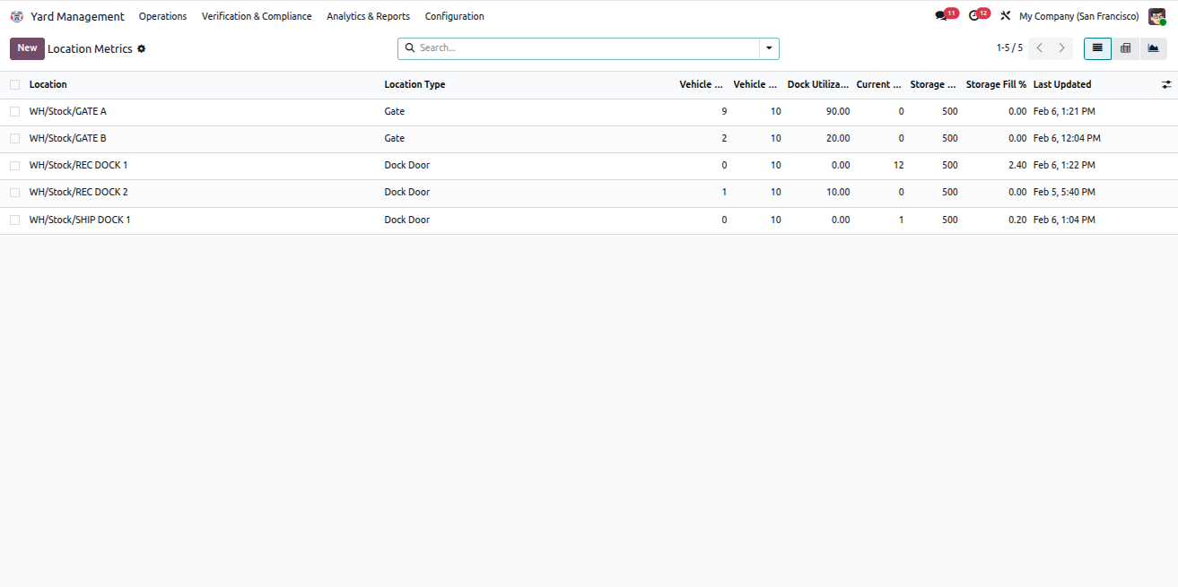This screenshot has height=587, width=1178.
Task: Open WH/Stock/REC DOCK 2 record
Action: pos(78,193)
